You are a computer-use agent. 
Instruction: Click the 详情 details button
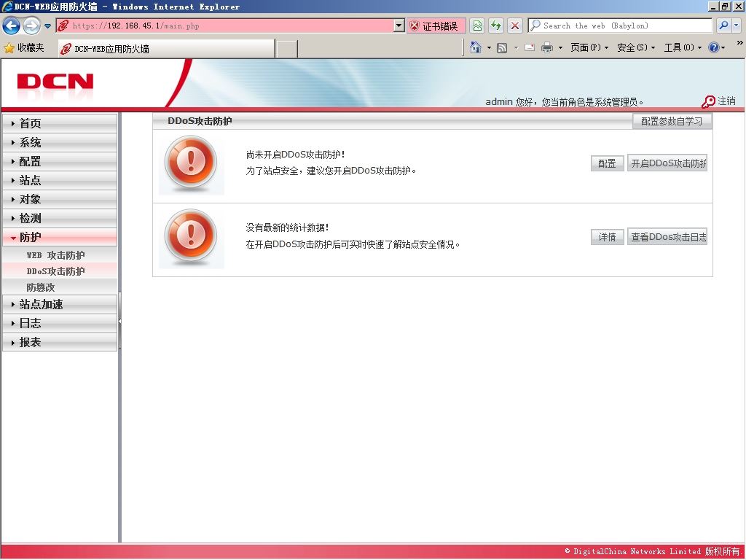[x=607, y=237]
